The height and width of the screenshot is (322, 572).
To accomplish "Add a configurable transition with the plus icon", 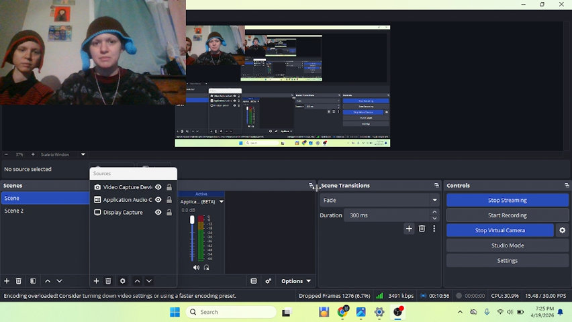I will pyautogui.click(x=409, y=228).
